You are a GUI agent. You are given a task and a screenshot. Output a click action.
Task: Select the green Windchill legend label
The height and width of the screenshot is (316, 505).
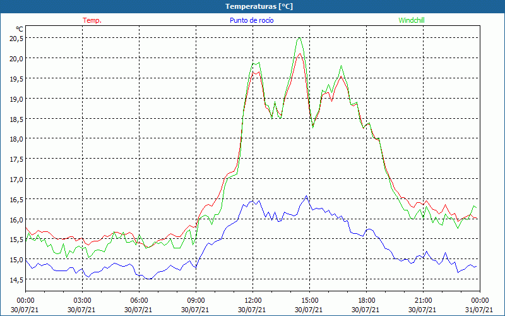[412, 20]
